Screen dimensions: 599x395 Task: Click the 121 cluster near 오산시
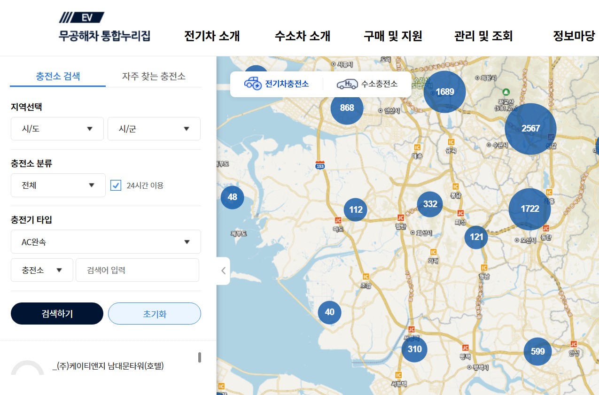coord(475,237)
